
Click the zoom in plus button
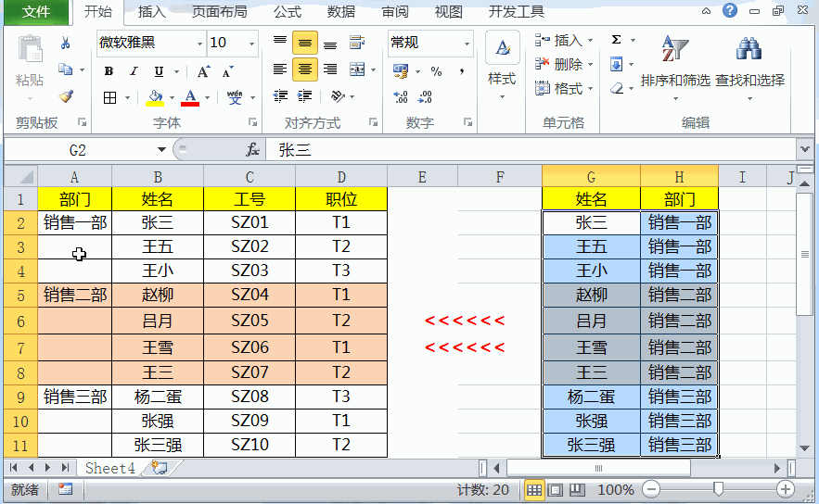pos(786,489)
